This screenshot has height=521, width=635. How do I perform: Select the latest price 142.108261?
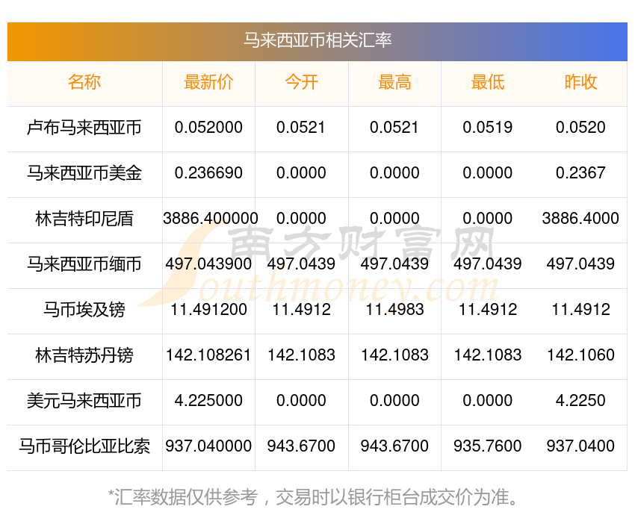click(208, 355)
